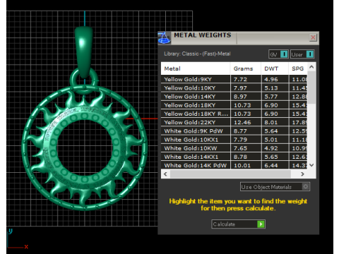This screenshot has height=254, width=339.
Task: Click the 10.01 grams cell
Action: [x=246, y=165]
